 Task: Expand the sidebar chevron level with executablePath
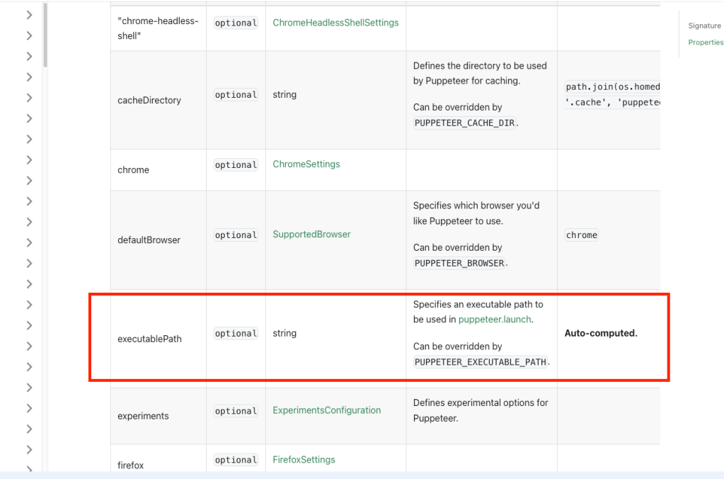[x=29, y=346]
